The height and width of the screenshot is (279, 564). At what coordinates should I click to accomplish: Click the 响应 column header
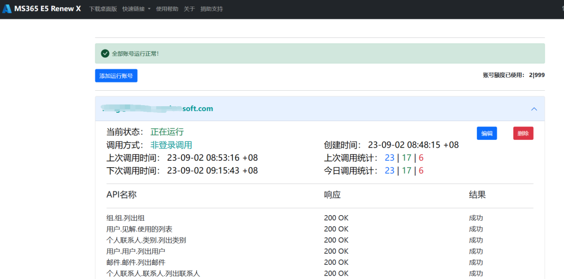(x=332, y=195)
